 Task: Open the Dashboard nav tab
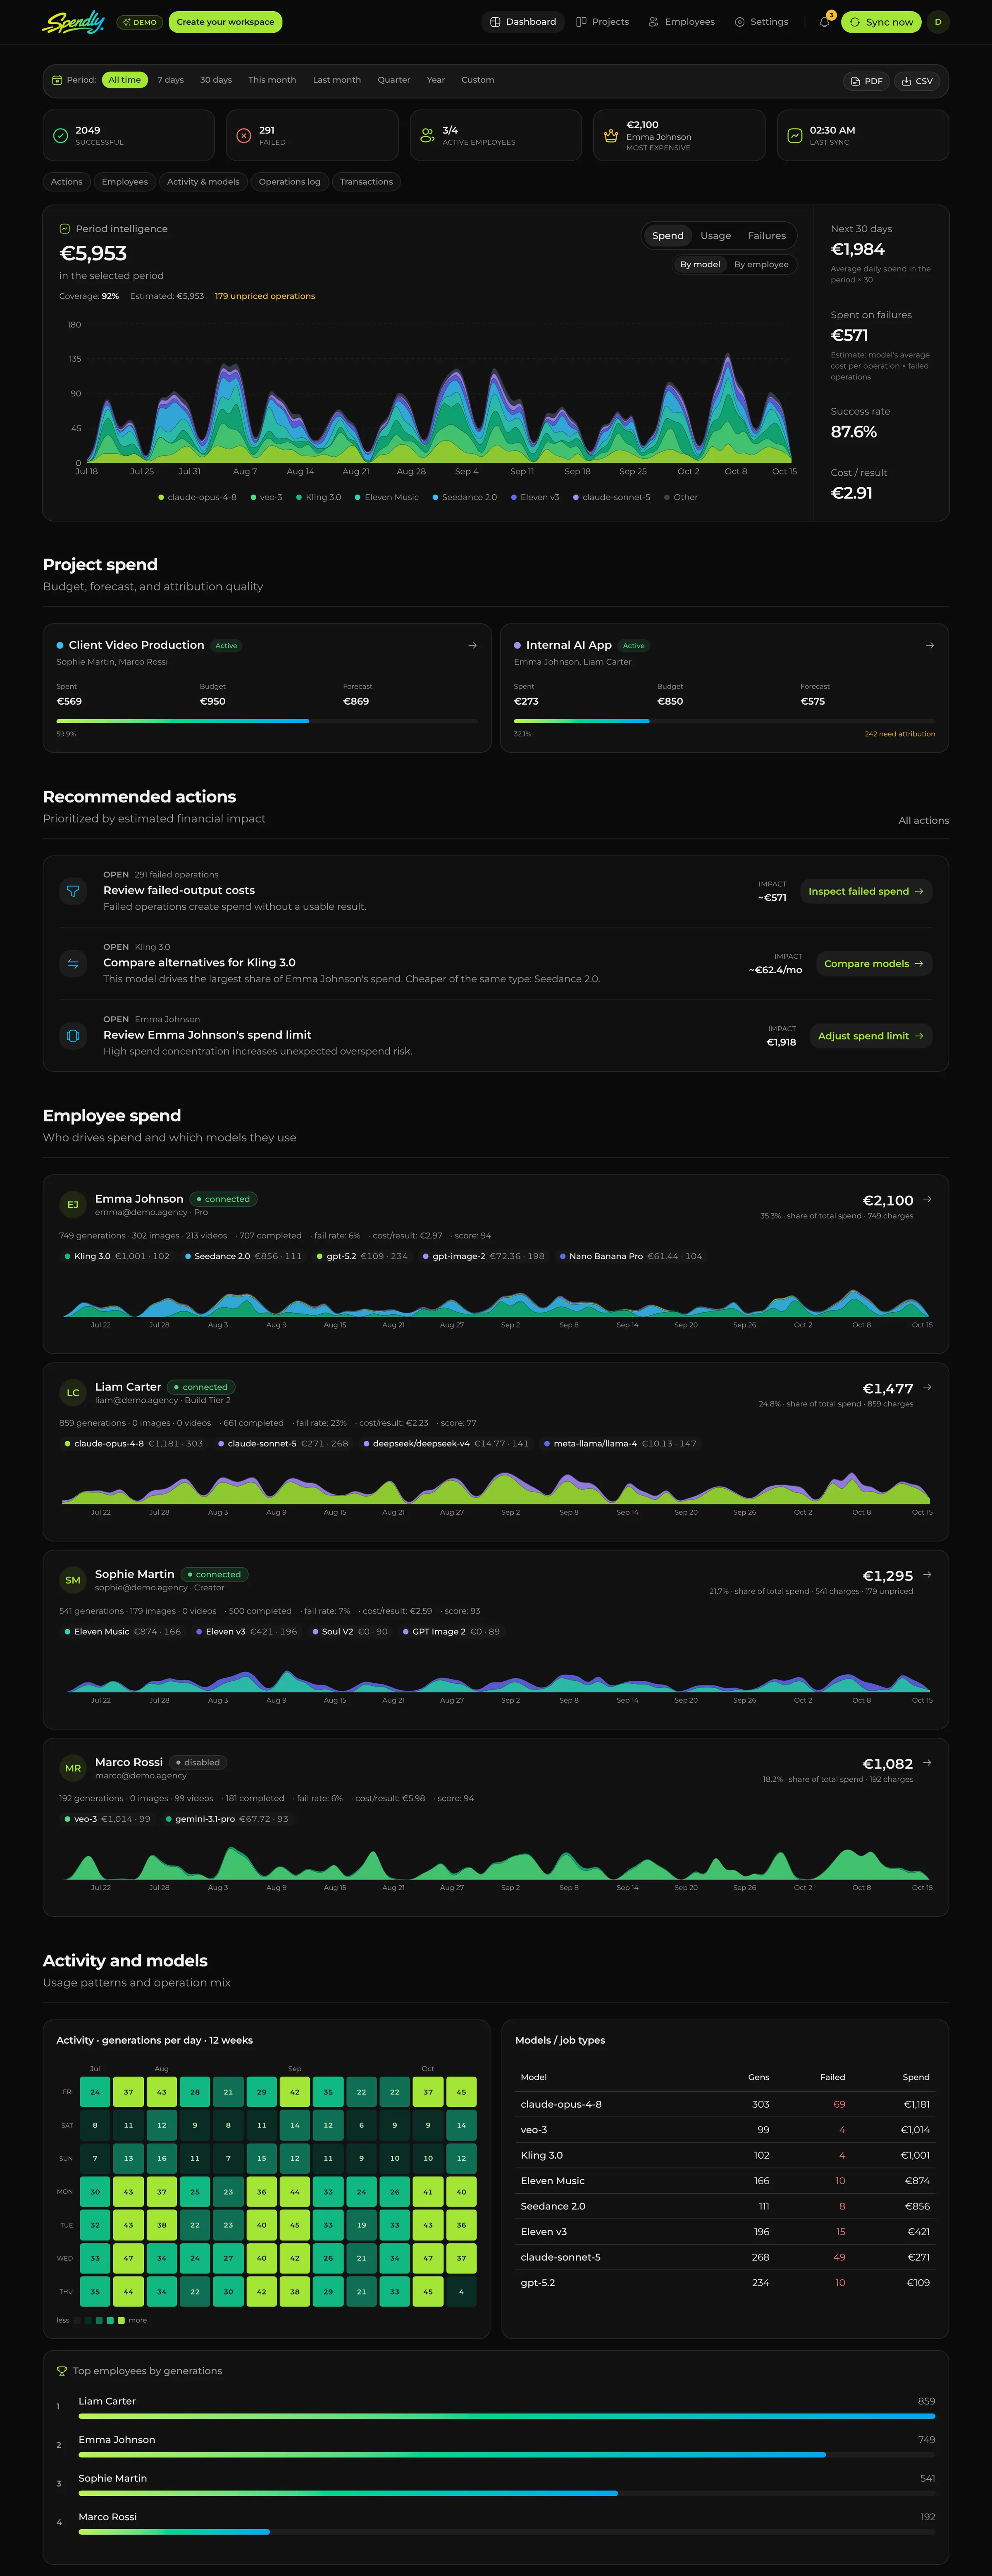(x=523, y=22)
